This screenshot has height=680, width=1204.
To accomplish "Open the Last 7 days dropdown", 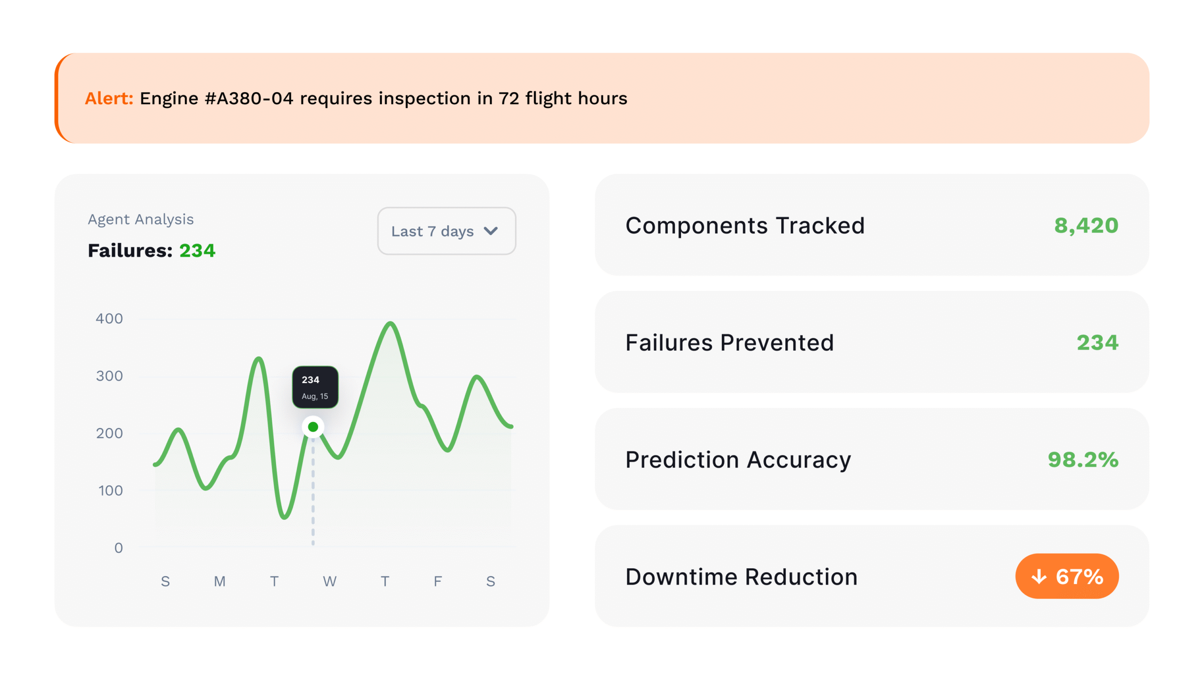I will [445, 231].
